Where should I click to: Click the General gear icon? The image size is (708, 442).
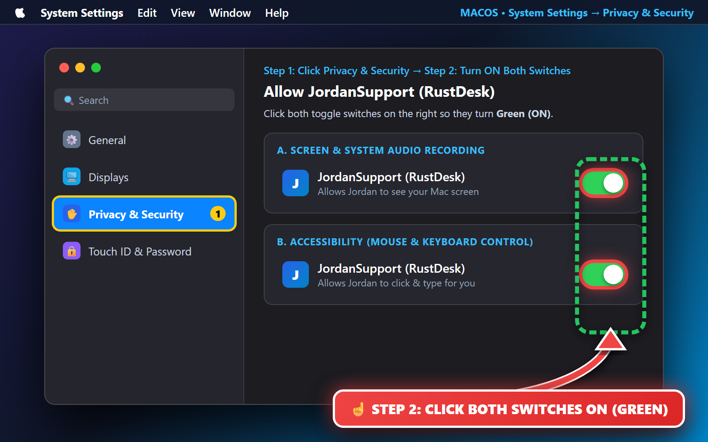point(72,140)
